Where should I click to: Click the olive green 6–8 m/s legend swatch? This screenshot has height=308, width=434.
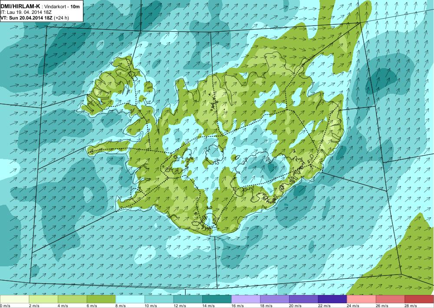pos(101,299)
